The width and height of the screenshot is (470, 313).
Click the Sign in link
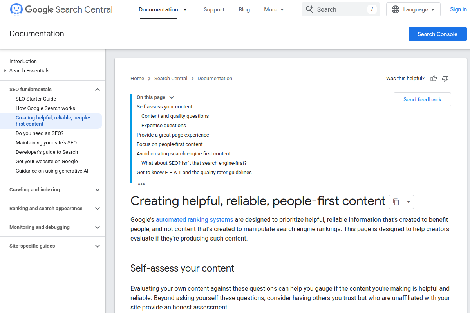pyautogui.click(x=458, y=9)
